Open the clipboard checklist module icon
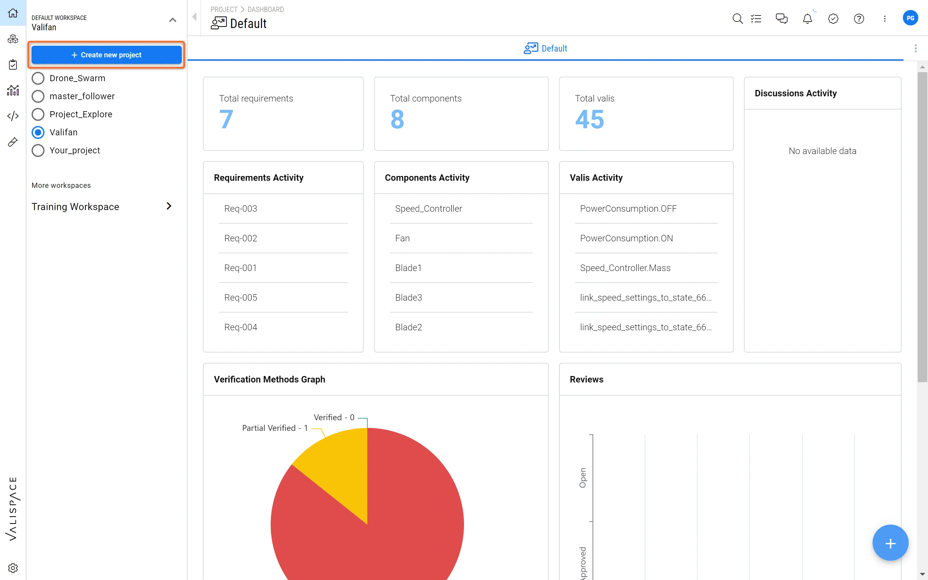 click(13, 64)
